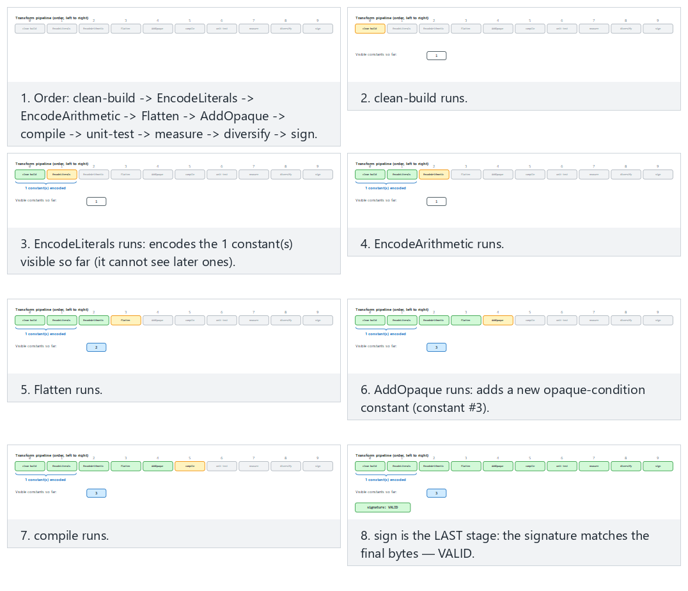Click the 'signature: VALID' badge

pos(382,507)
